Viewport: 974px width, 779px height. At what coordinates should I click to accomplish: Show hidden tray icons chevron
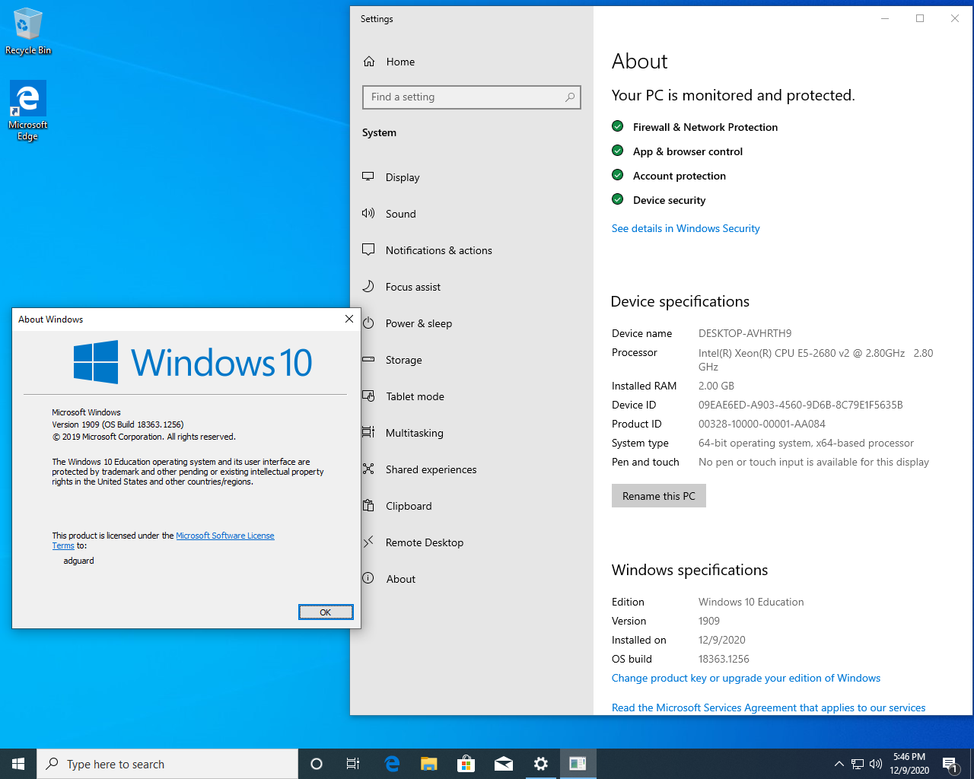point(839,764)
